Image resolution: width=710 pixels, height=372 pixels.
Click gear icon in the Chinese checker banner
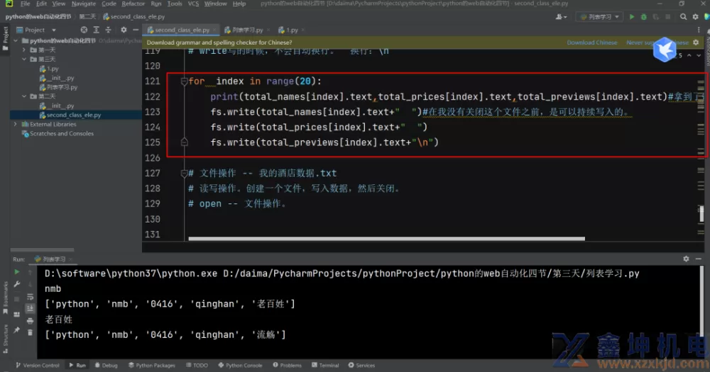[x=696, y=43]
